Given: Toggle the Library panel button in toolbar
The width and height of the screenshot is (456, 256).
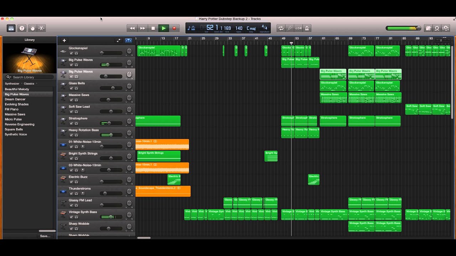Looking at the screenshot, I should 11,28.
